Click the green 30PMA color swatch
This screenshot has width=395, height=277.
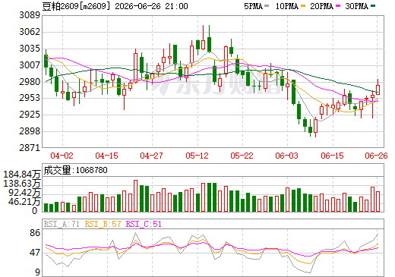tap(373, 6)
